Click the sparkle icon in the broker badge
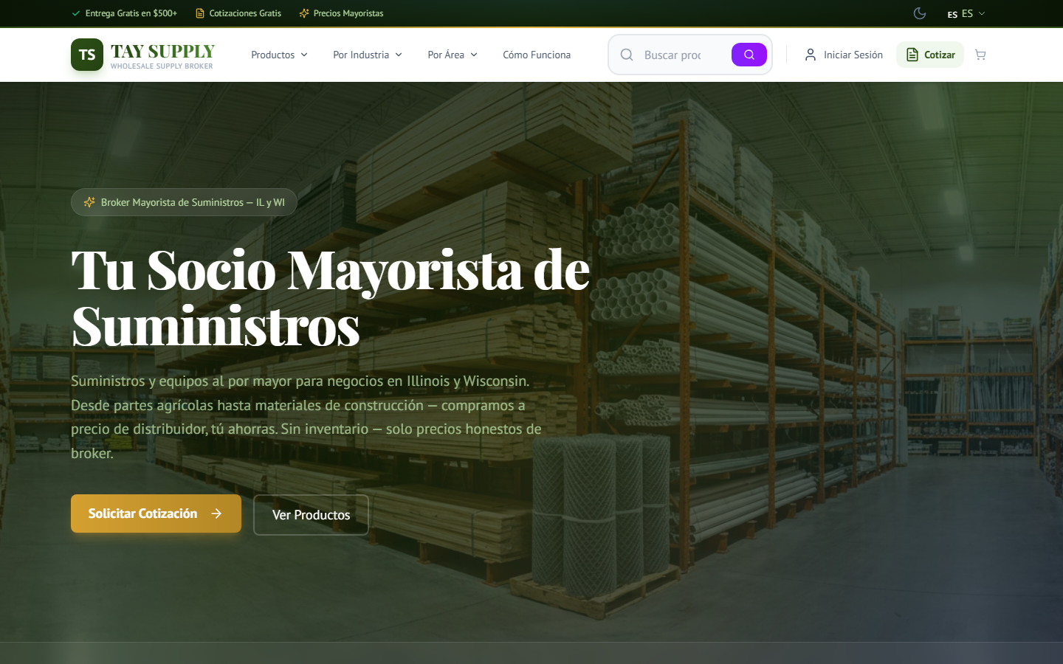 click(89, 201)
